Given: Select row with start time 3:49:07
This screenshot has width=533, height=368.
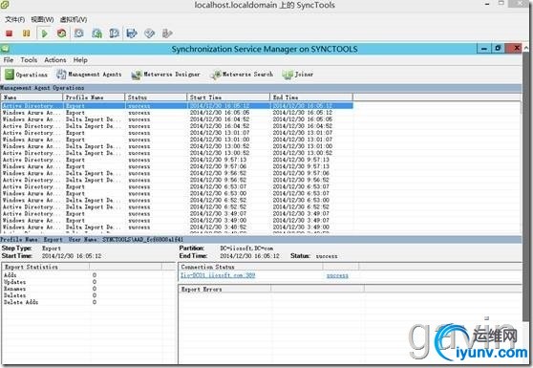Looking at the screenshot, I should point(177,213).
